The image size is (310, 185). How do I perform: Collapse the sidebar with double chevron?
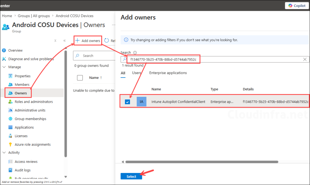pyautogui.click(x=64, y=41)
